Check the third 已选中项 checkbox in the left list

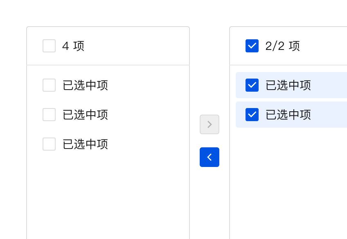point(49,144)
